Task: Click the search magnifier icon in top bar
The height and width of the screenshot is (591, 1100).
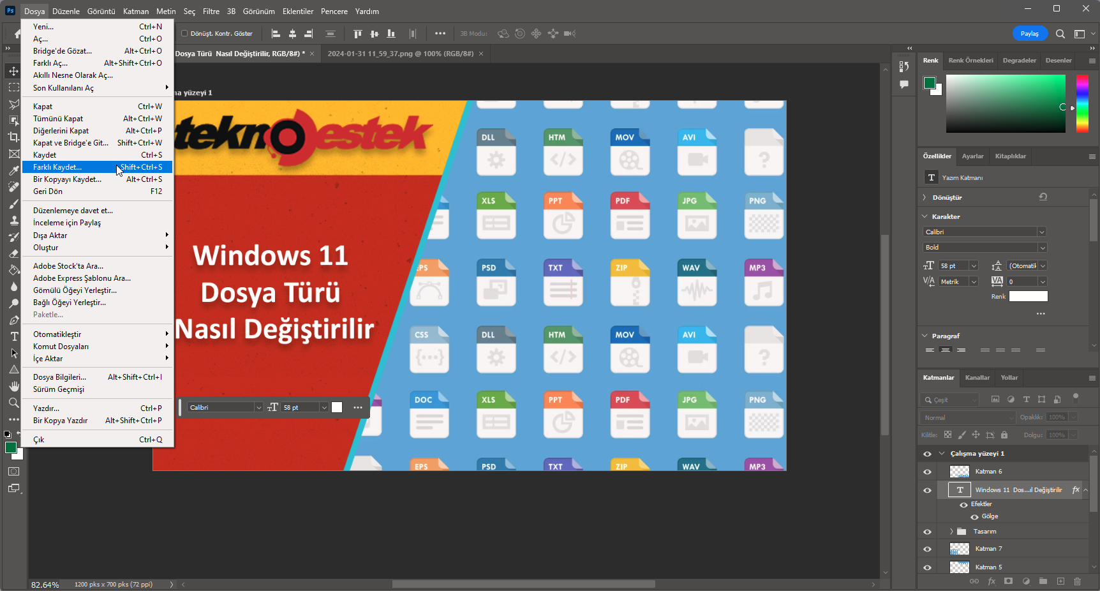Action: [x=1060, y=34]
